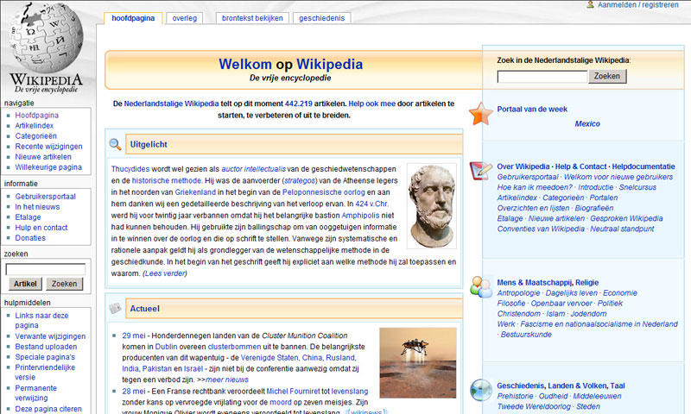Click the right panel Wikipedia search box
The width and height of the screenshot is (691, 414).
click(x=542, y=76)
